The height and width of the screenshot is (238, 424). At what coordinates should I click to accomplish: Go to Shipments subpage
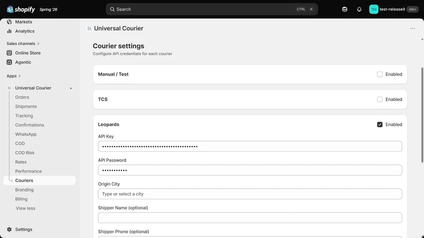point(26,107)
